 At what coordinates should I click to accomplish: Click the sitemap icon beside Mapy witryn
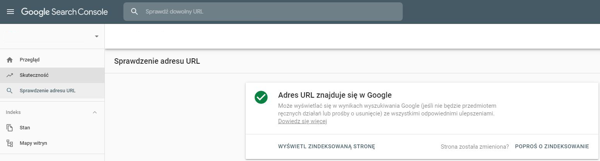click(10, 143)
